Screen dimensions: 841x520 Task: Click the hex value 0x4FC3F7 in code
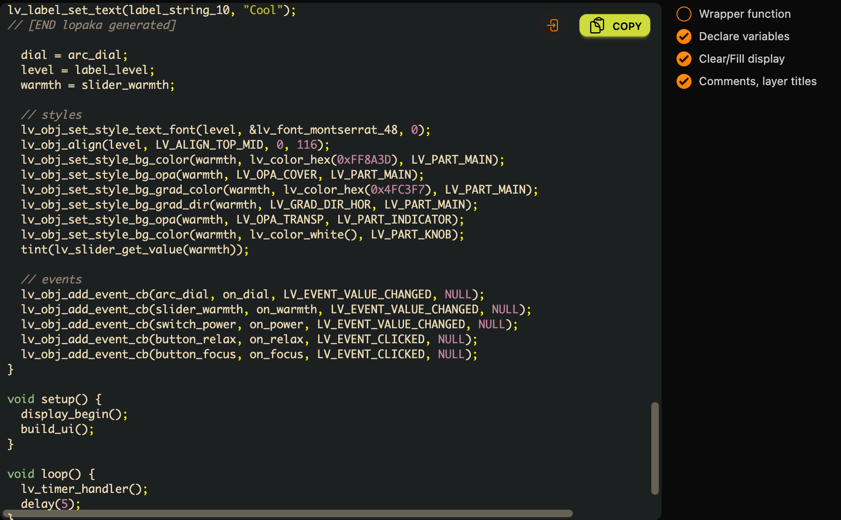(398, 190)
